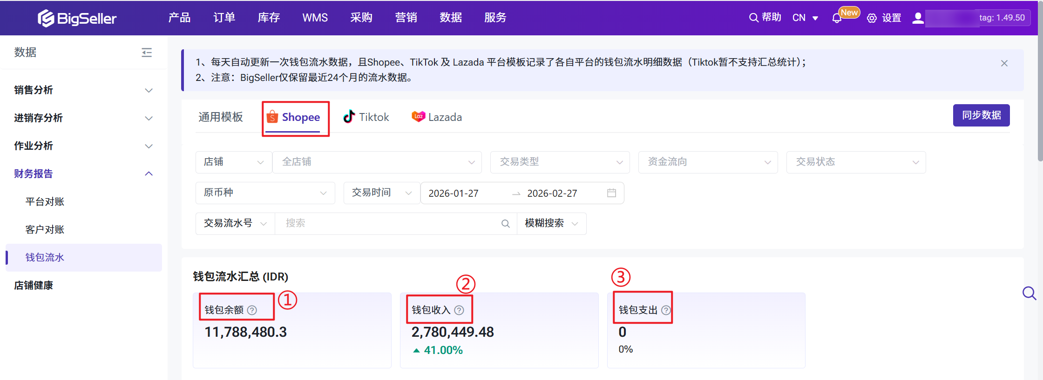The width and height of the screenshot is (1043, 380).
Task: Dismiss the notice banner with the X
Action: click(x=1004, y=63)
